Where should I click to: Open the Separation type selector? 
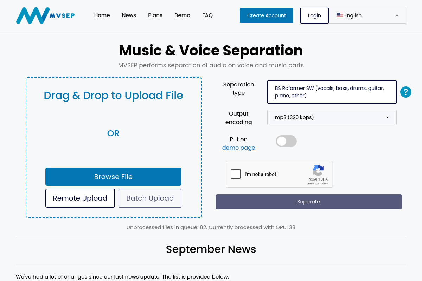(332, 92)
